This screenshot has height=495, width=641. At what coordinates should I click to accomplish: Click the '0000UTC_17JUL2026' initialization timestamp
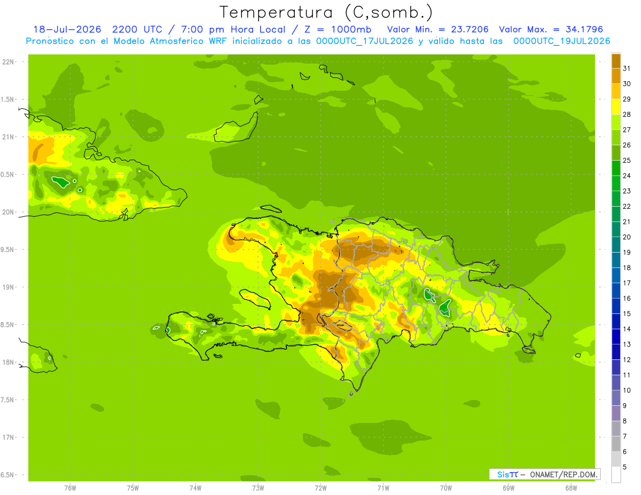coord(364,41)
